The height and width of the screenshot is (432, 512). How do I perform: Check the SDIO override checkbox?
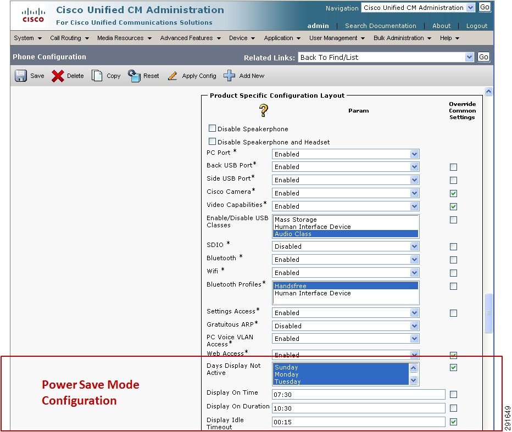click(453, 246)
